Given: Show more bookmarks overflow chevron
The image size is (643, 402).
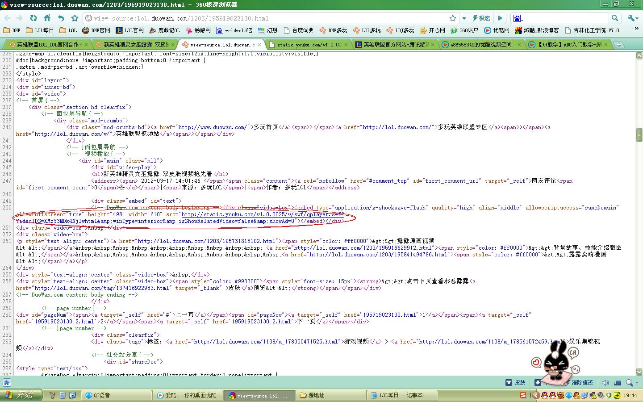Looking at the screenshot, I should pyautogui.click(x=636, y=29).
